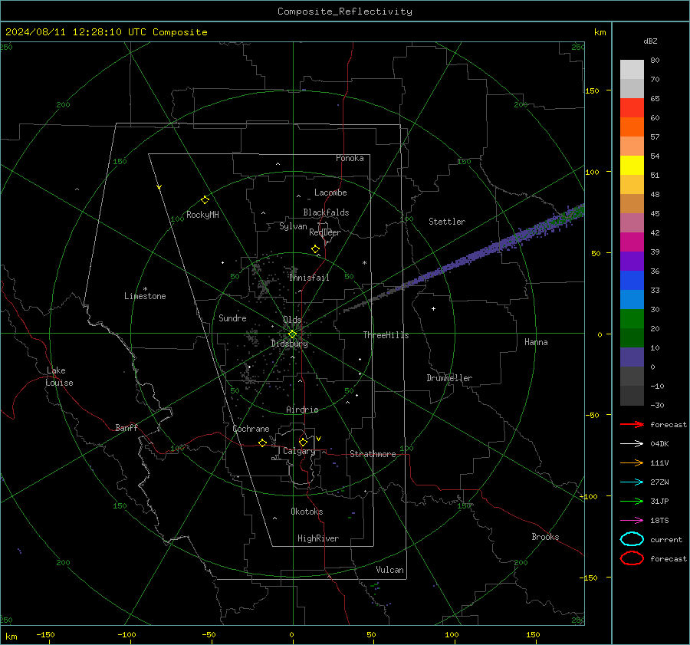This screenshot has width=690, height=645.
Task: Click the white plus marker left of Hanna
Action: tap(433, 308)
